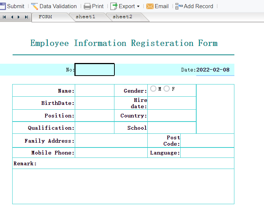Select the M gender radio button
The height and width of the screenshot is (219, 264).
coord(153,89)
